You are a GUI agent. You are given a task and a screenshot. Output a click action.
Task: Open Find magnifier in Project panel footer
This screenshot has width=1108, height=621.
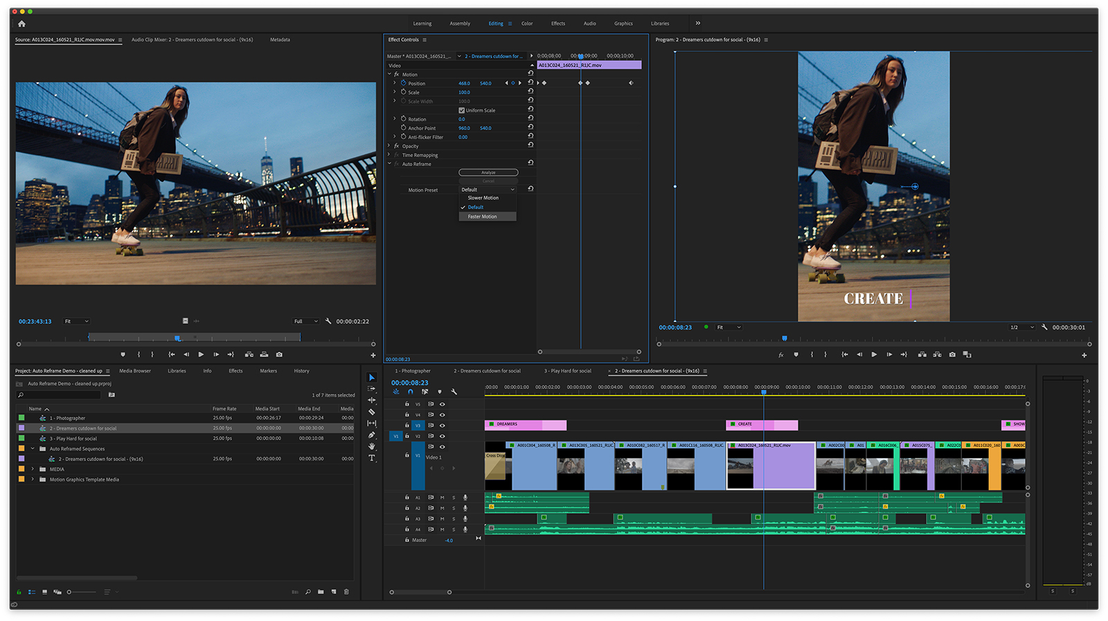click(x=308, y=592)
